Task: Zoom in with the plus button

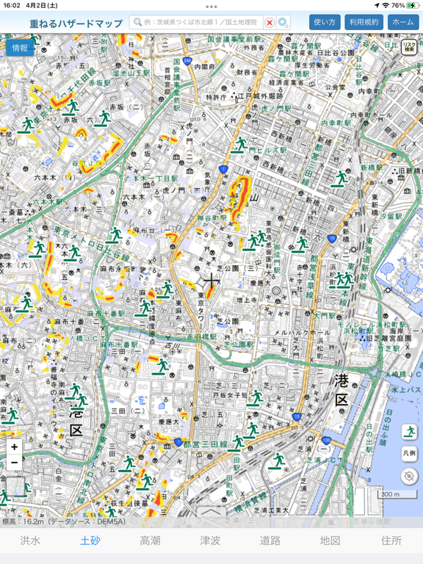Action: (x=15, y=447)
